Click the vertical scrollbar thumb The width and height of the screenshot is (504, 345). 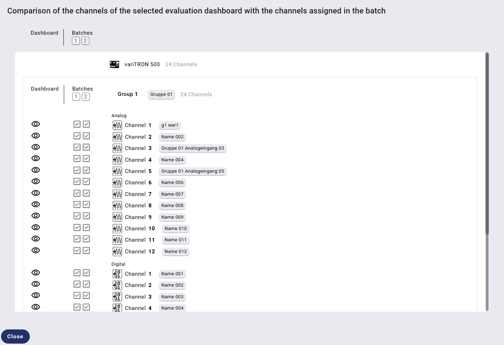click(x=487, y=143)
